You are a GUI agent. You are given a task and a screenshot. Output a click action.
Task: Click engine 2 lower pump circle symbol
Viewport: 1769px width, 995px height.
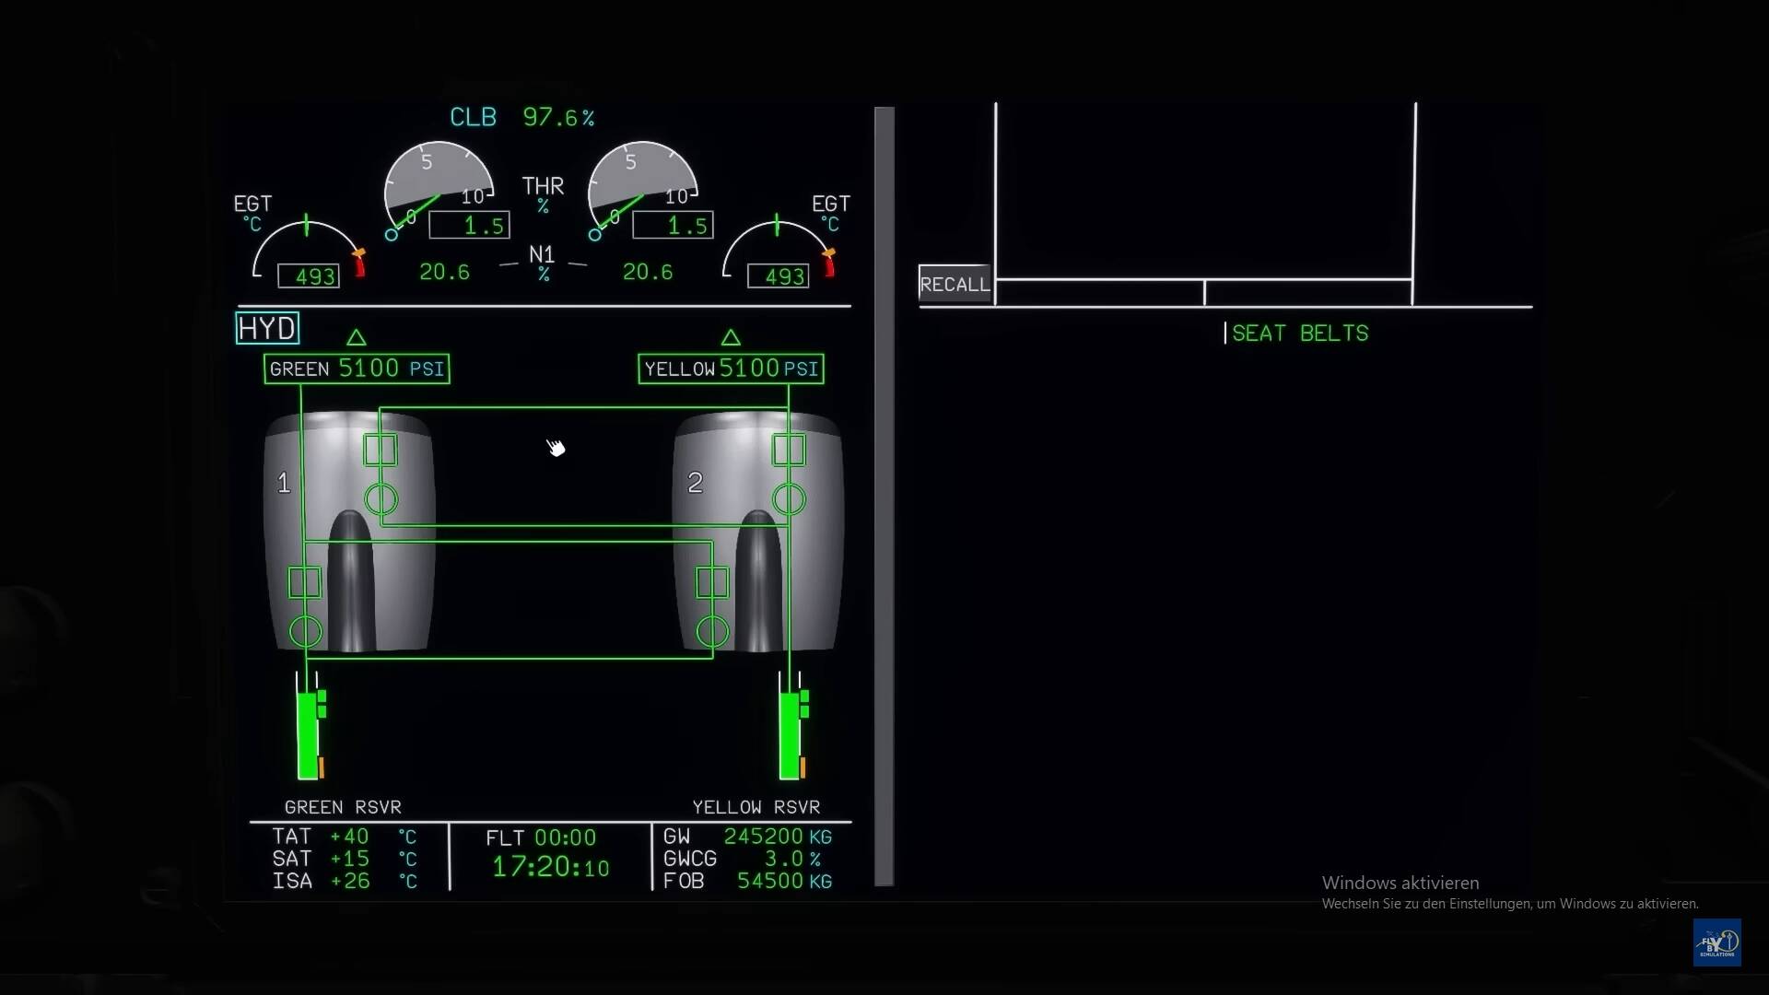712,632
